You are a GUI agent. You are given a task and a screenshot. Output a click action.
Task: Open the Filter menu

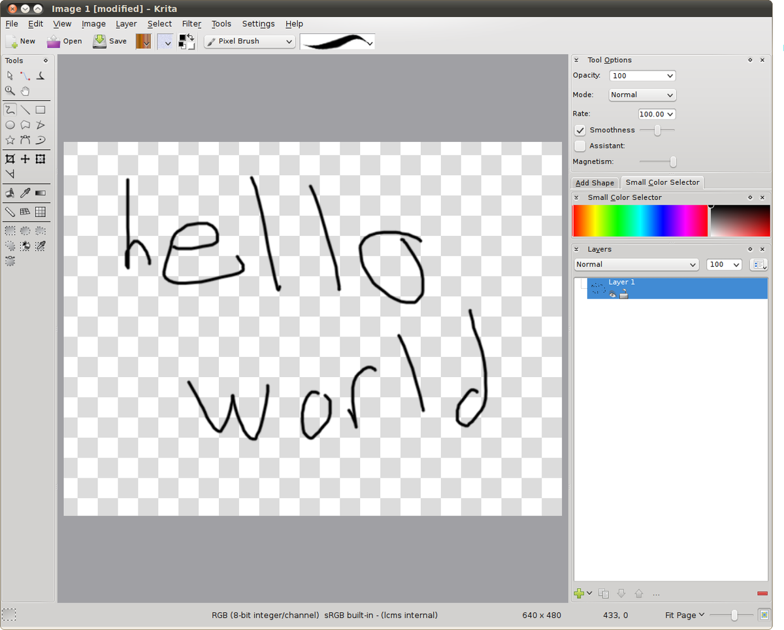(x=191, y=24)
